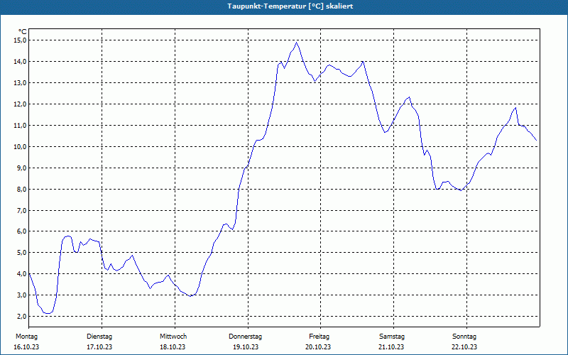Click the '12,0' axis value
568x355 pixels.
click(x=21, y=104)
